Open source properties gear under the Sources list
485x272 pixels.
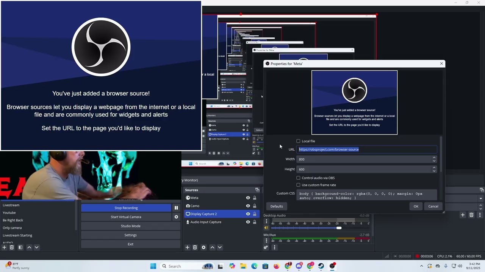point(203,247)
